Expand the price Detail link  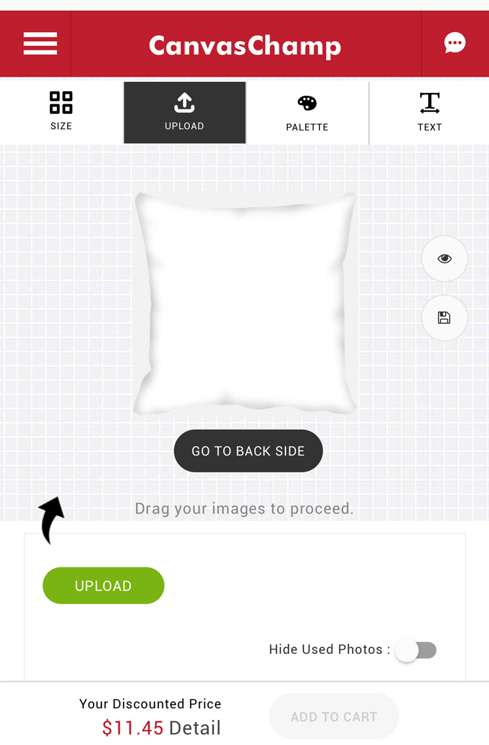click(195, 728)
